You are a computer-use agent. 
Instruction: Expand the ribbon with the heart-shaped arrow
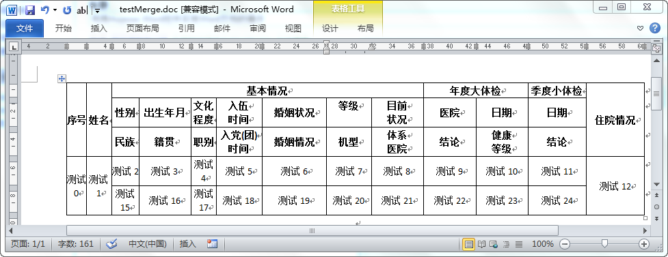640,29
